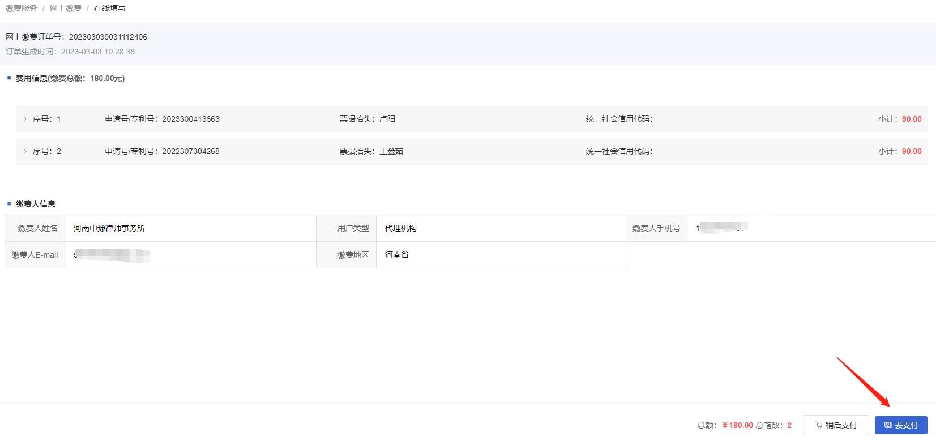Select application number 2022307304268

click(x=191, y=151)
